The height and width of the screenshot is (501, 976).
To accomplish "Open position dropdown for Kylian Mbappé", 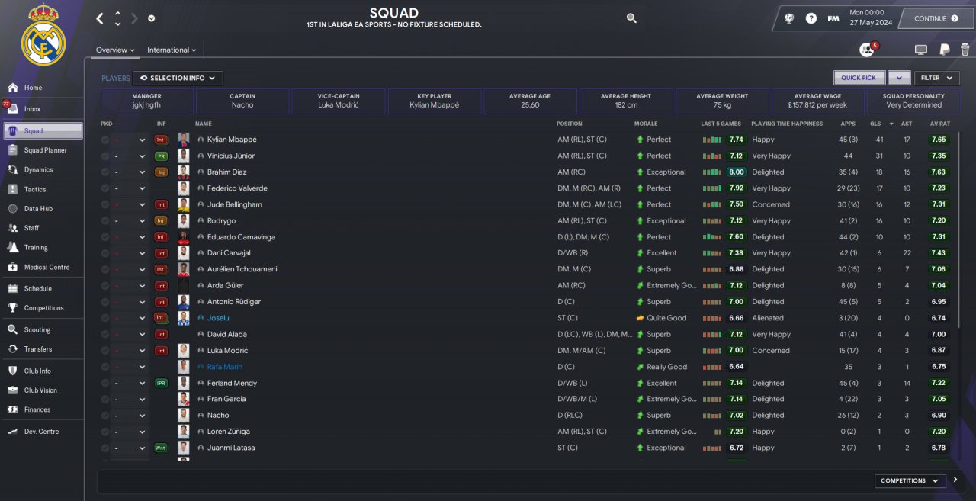I will pos(142,140).
